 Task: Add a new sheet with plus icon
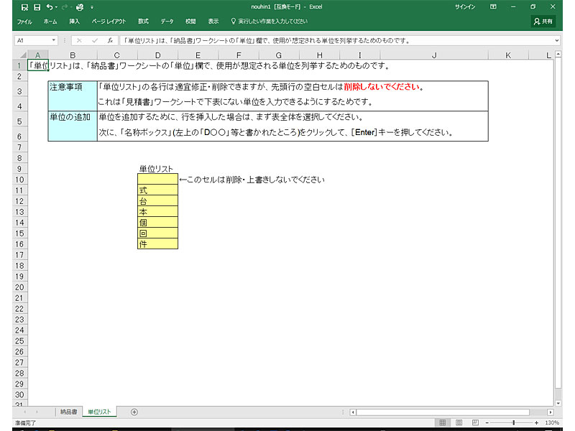click(134, 412)
